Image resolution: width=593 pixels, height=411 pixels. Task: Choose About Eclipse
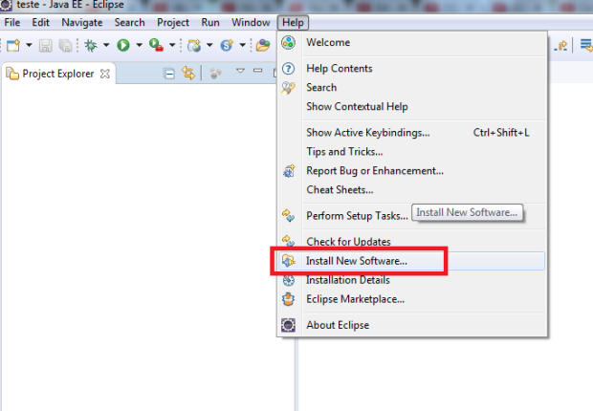coord(412,325)
